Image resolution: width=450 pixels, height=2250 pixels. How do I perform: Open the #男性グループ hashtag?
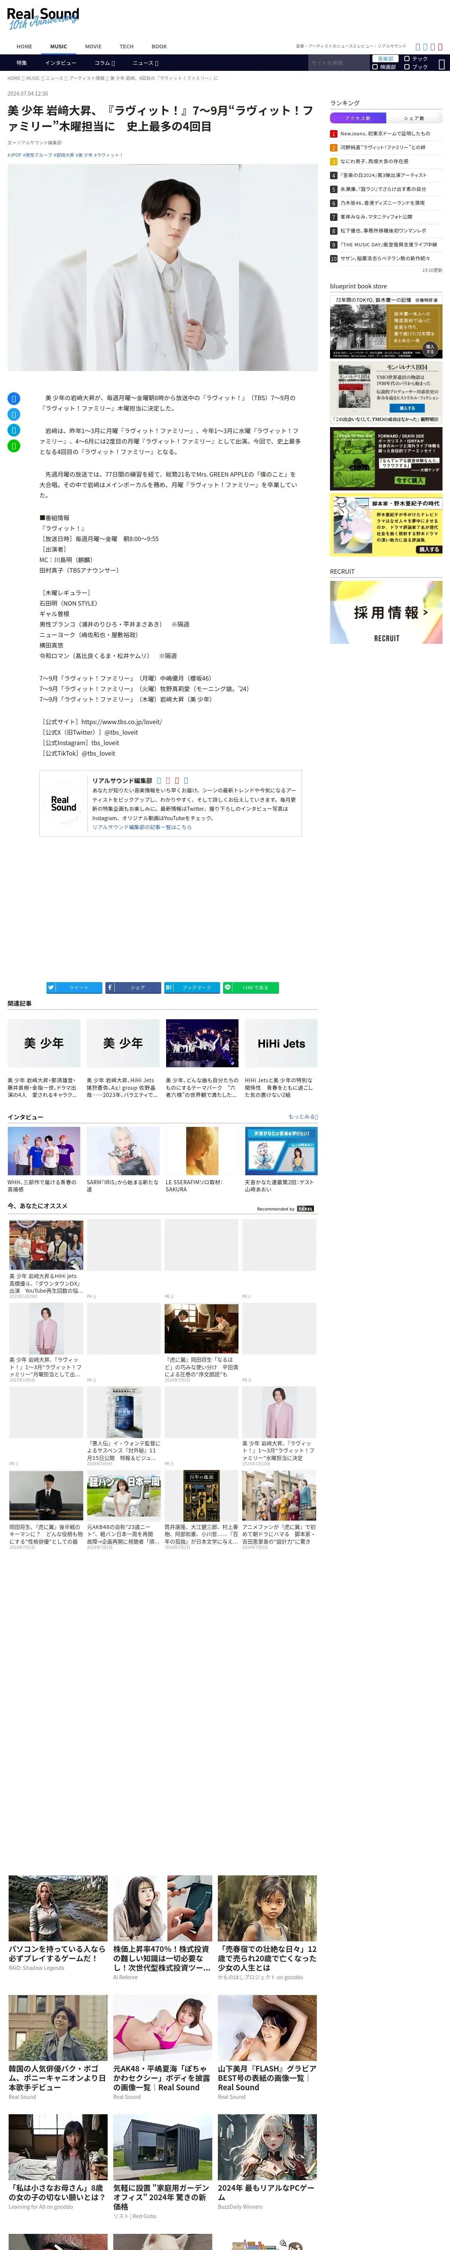click(x=37, y=154)
